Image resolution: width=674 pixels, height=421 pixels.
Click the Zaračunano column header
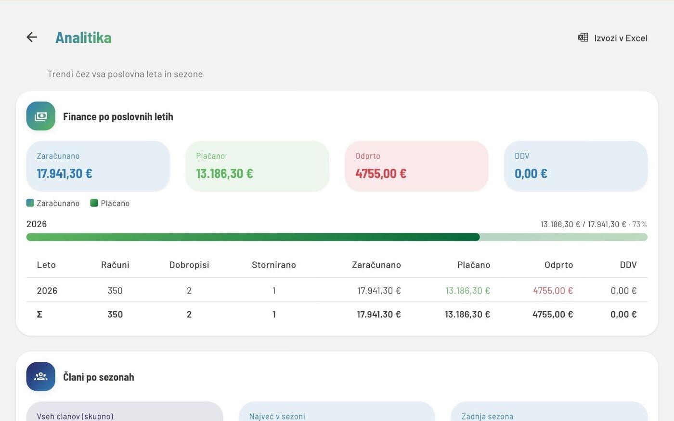coord(376,265)
